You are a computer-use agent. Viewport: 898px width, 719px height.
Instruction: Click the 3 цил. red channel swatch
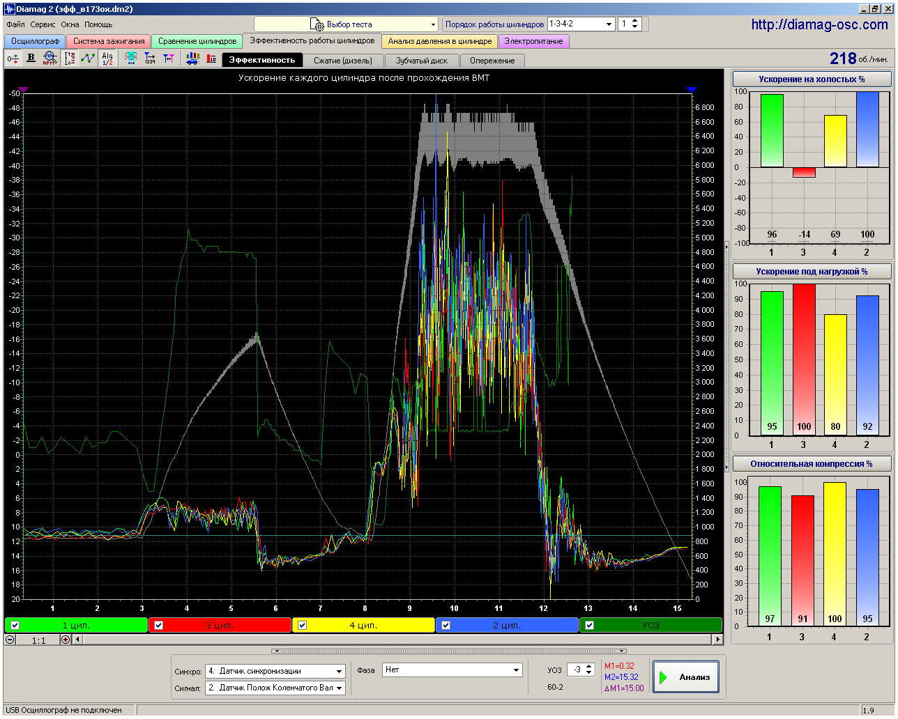tap(220, 625)
